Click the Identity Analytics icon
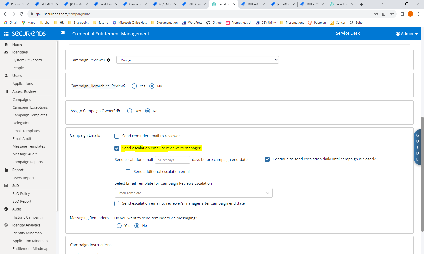Screen dimensions: 424x254 point(6,225)
